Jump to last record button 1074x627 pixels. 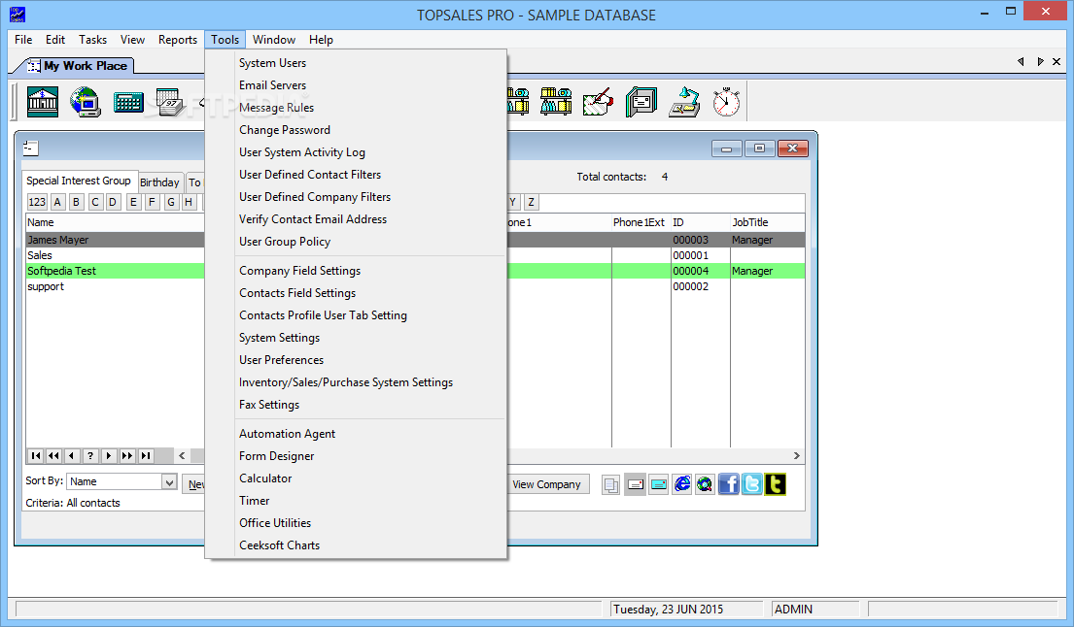pyautogui.click(x=146, y=456)
